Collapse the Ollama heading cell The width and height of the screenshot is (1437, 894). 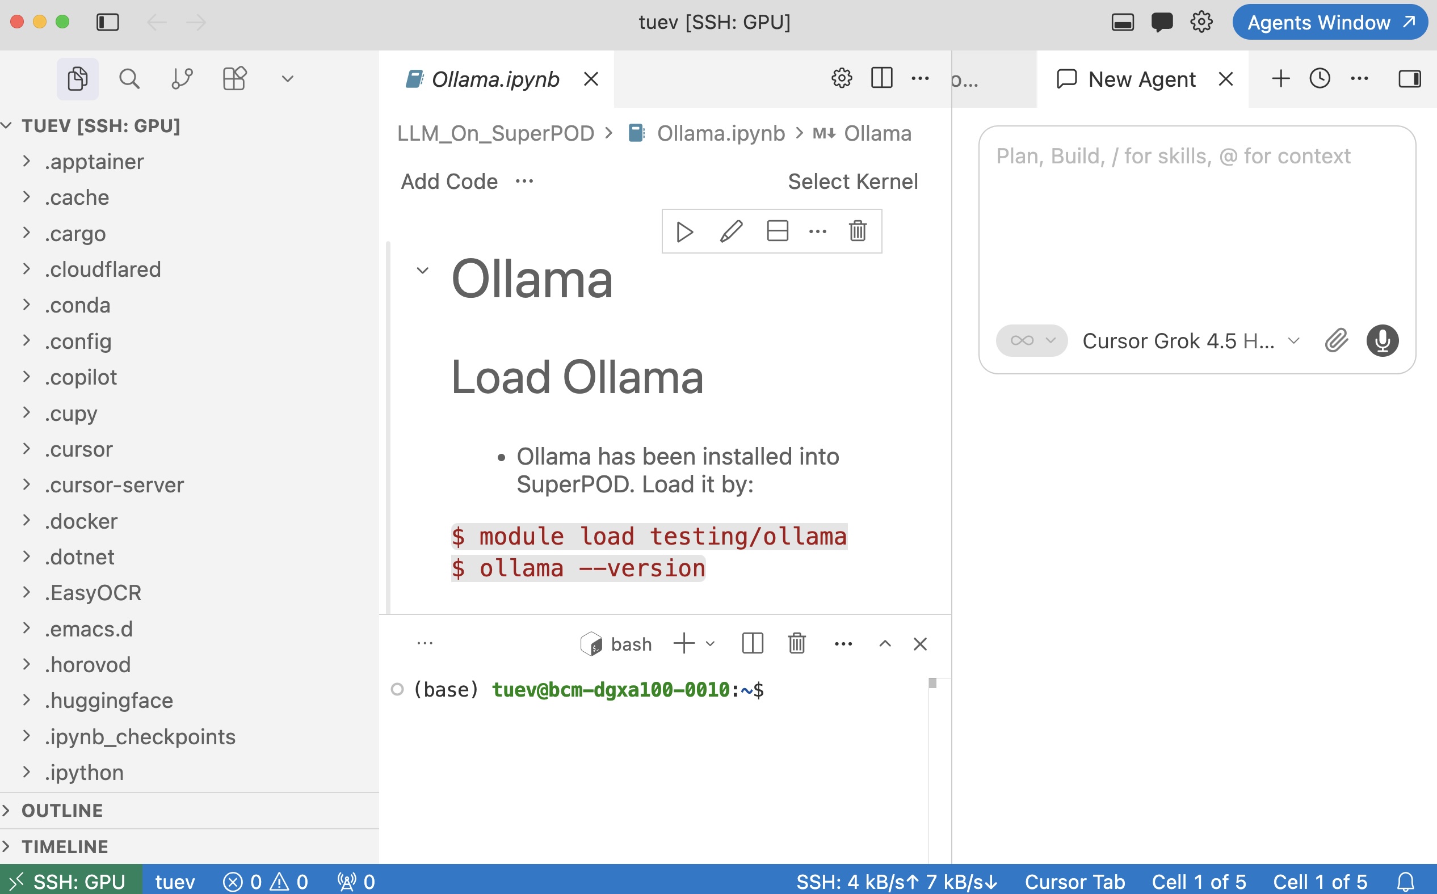pyautogui.click(x=422, y=271)
